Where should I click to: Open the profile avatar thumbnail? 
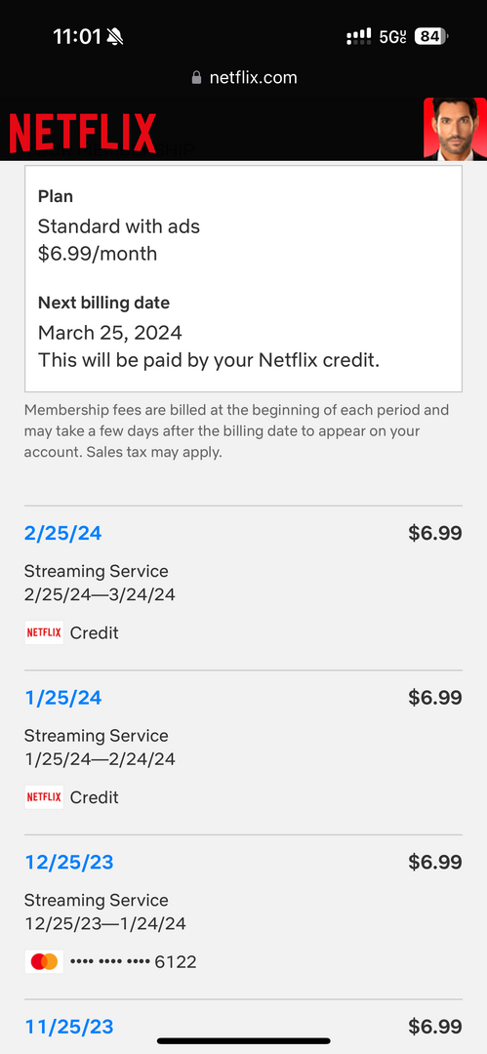[x=455, y=129]
